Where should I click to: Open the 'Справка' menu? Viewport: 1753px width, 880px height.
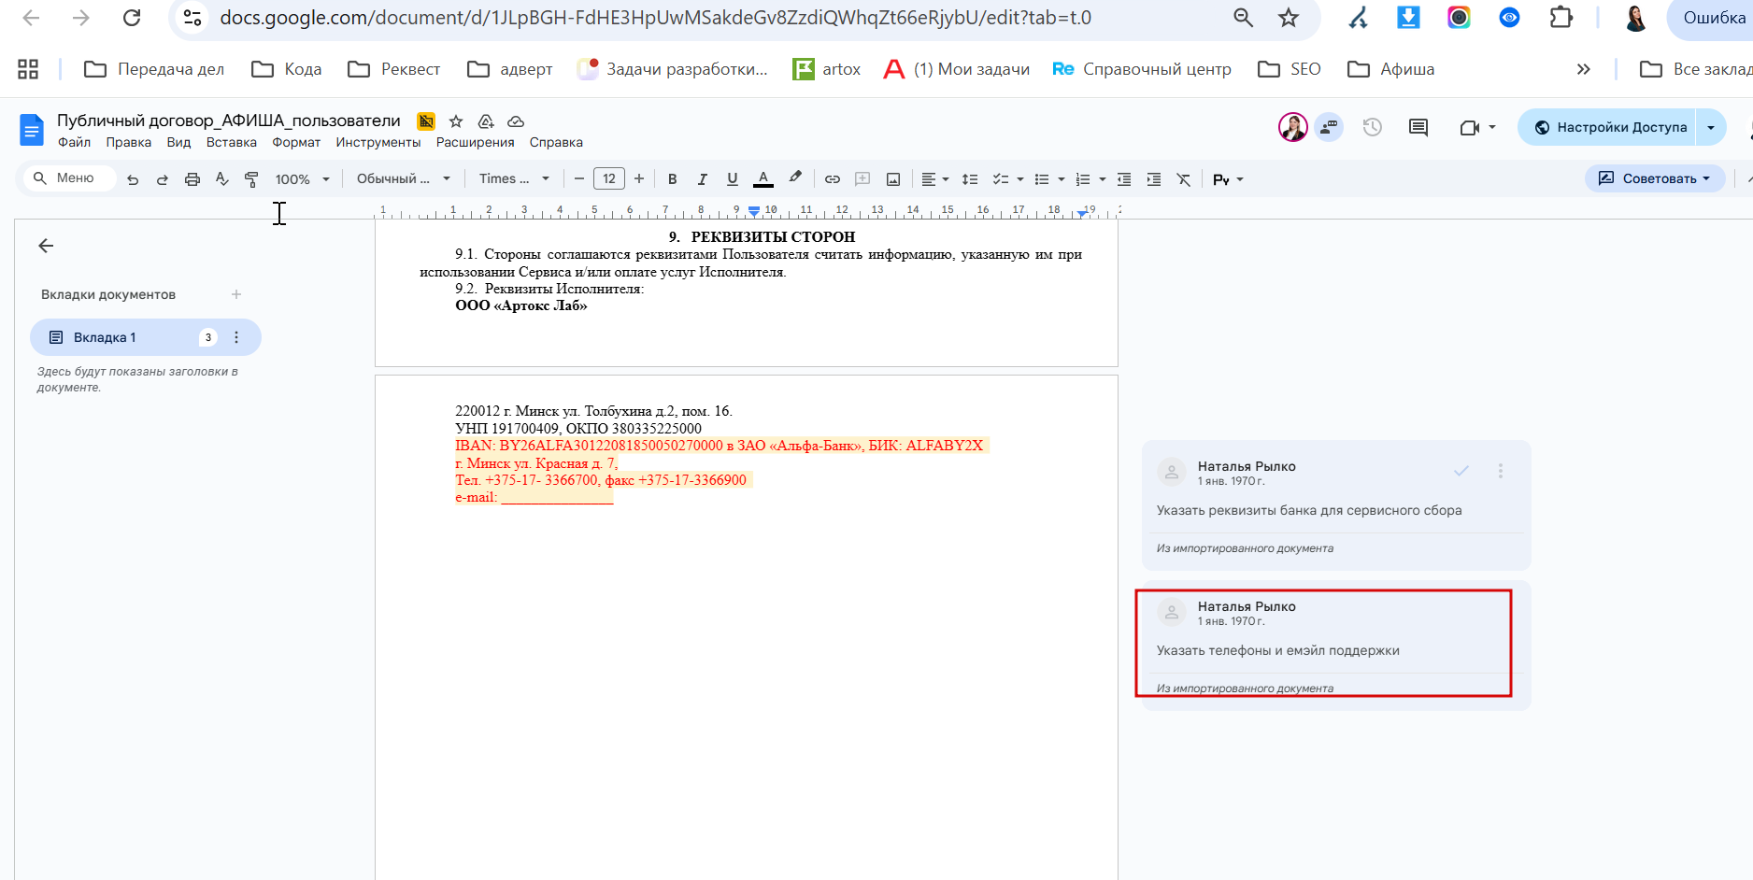pyautogui.click(x=556, y=142)
